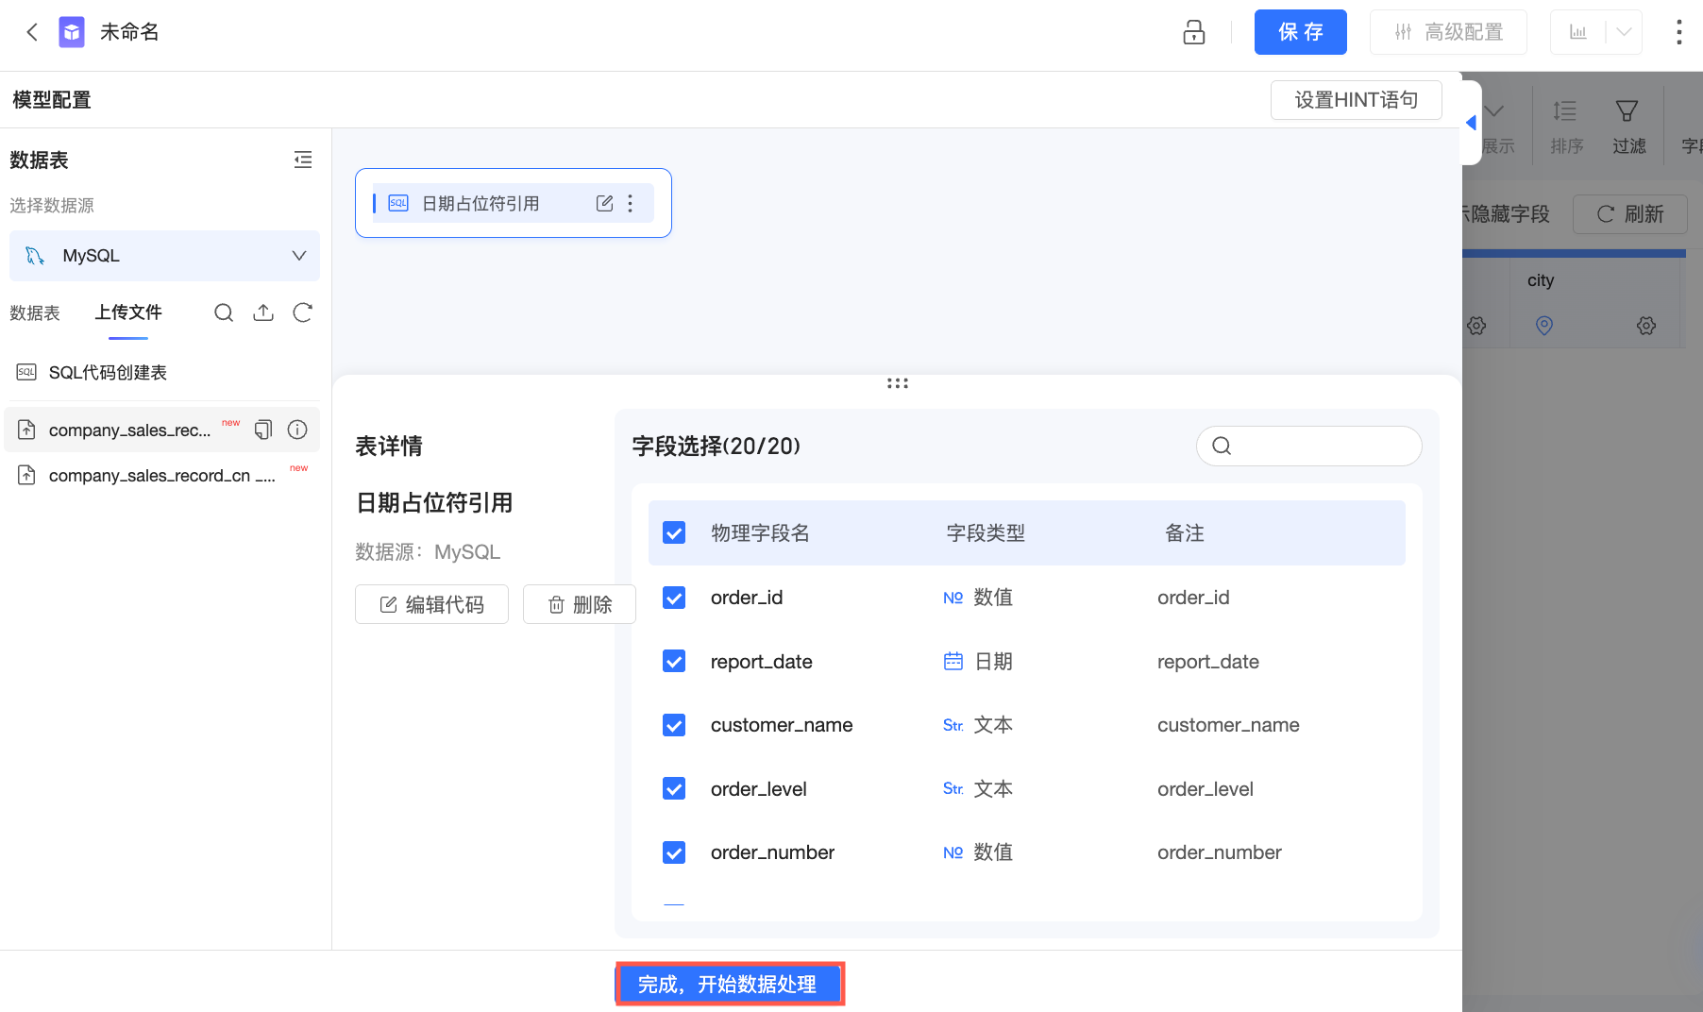Uncheck the customer_name field checkbox
This screenshot has height=1012, width=1703.
pos(674,725)
